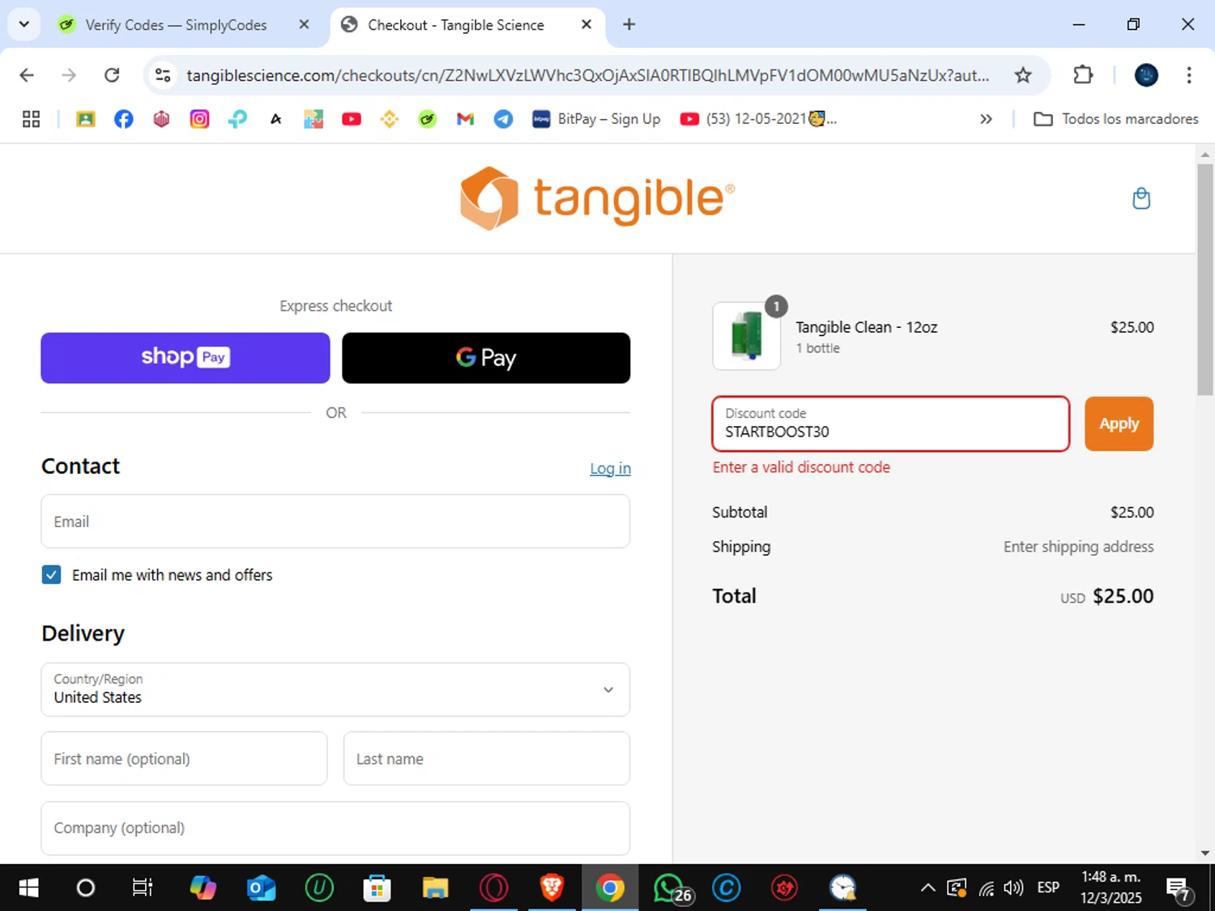
Task: Open the notification center icon
Action: pyautogui.click(x=1179, y=890)
